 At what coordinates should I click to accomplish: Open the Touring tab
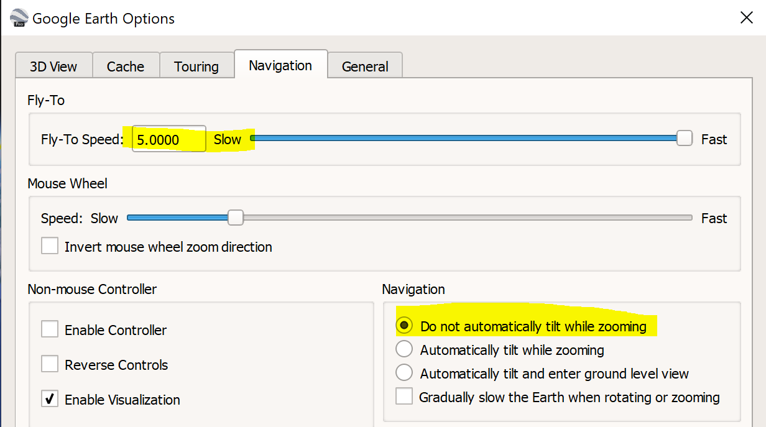click(x=196, y=67)
